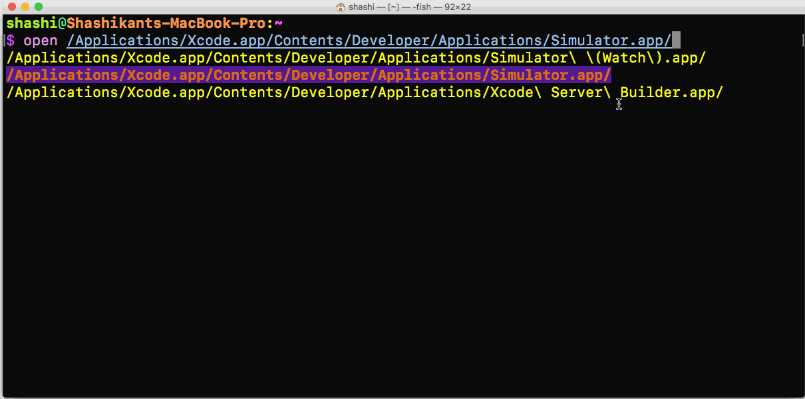
Task: Select the 'Xcode\ Server\ Builder.app/' completion
Action: tap(365, 92)
